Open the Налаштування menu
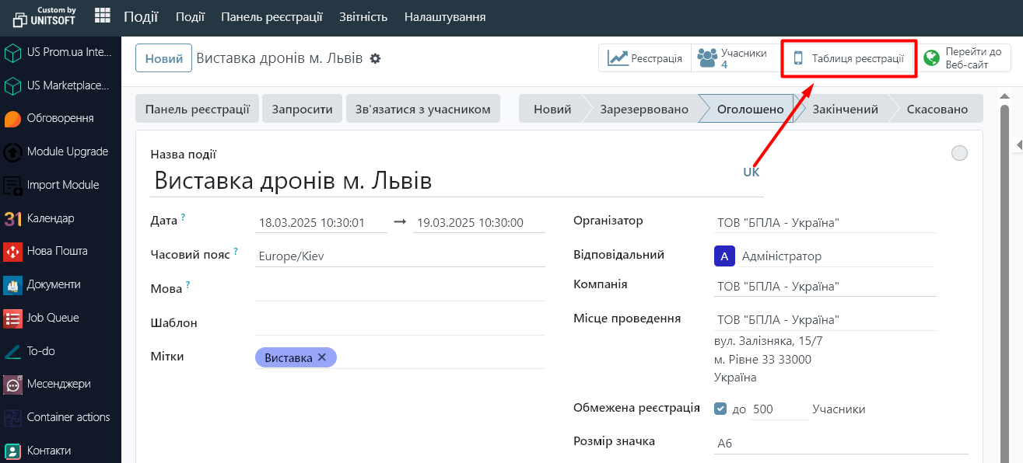 tap(445, 17)
